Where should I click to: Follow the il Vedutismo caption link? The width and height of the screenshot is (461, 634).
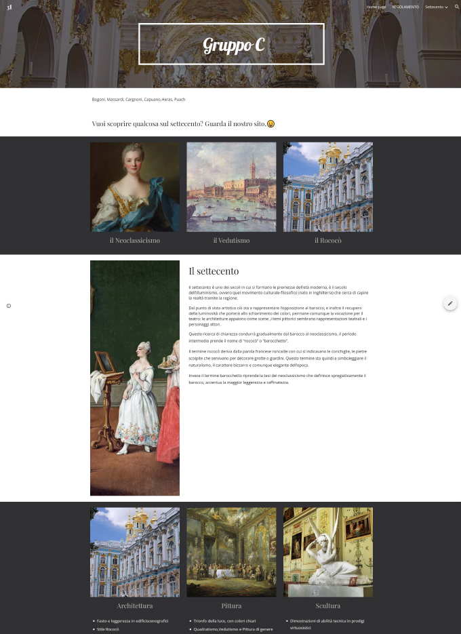[231, 240]
